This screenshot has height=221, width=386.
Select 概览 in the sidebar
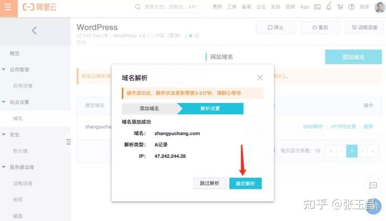(15, 53)
